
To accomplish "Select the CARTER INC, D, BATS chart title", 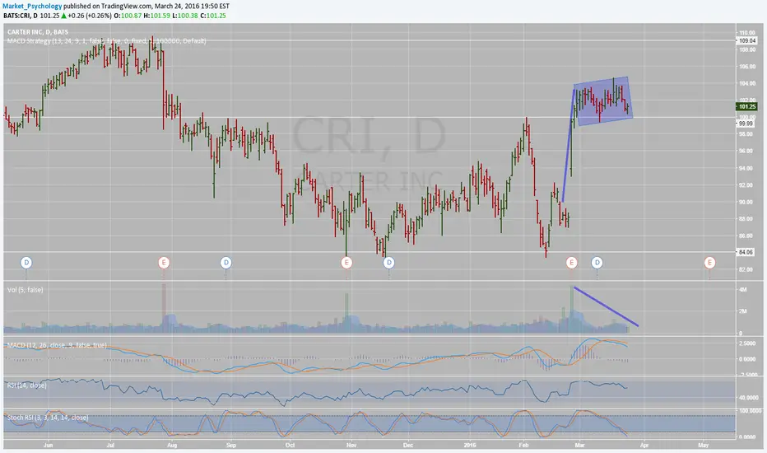I will 38,32.
